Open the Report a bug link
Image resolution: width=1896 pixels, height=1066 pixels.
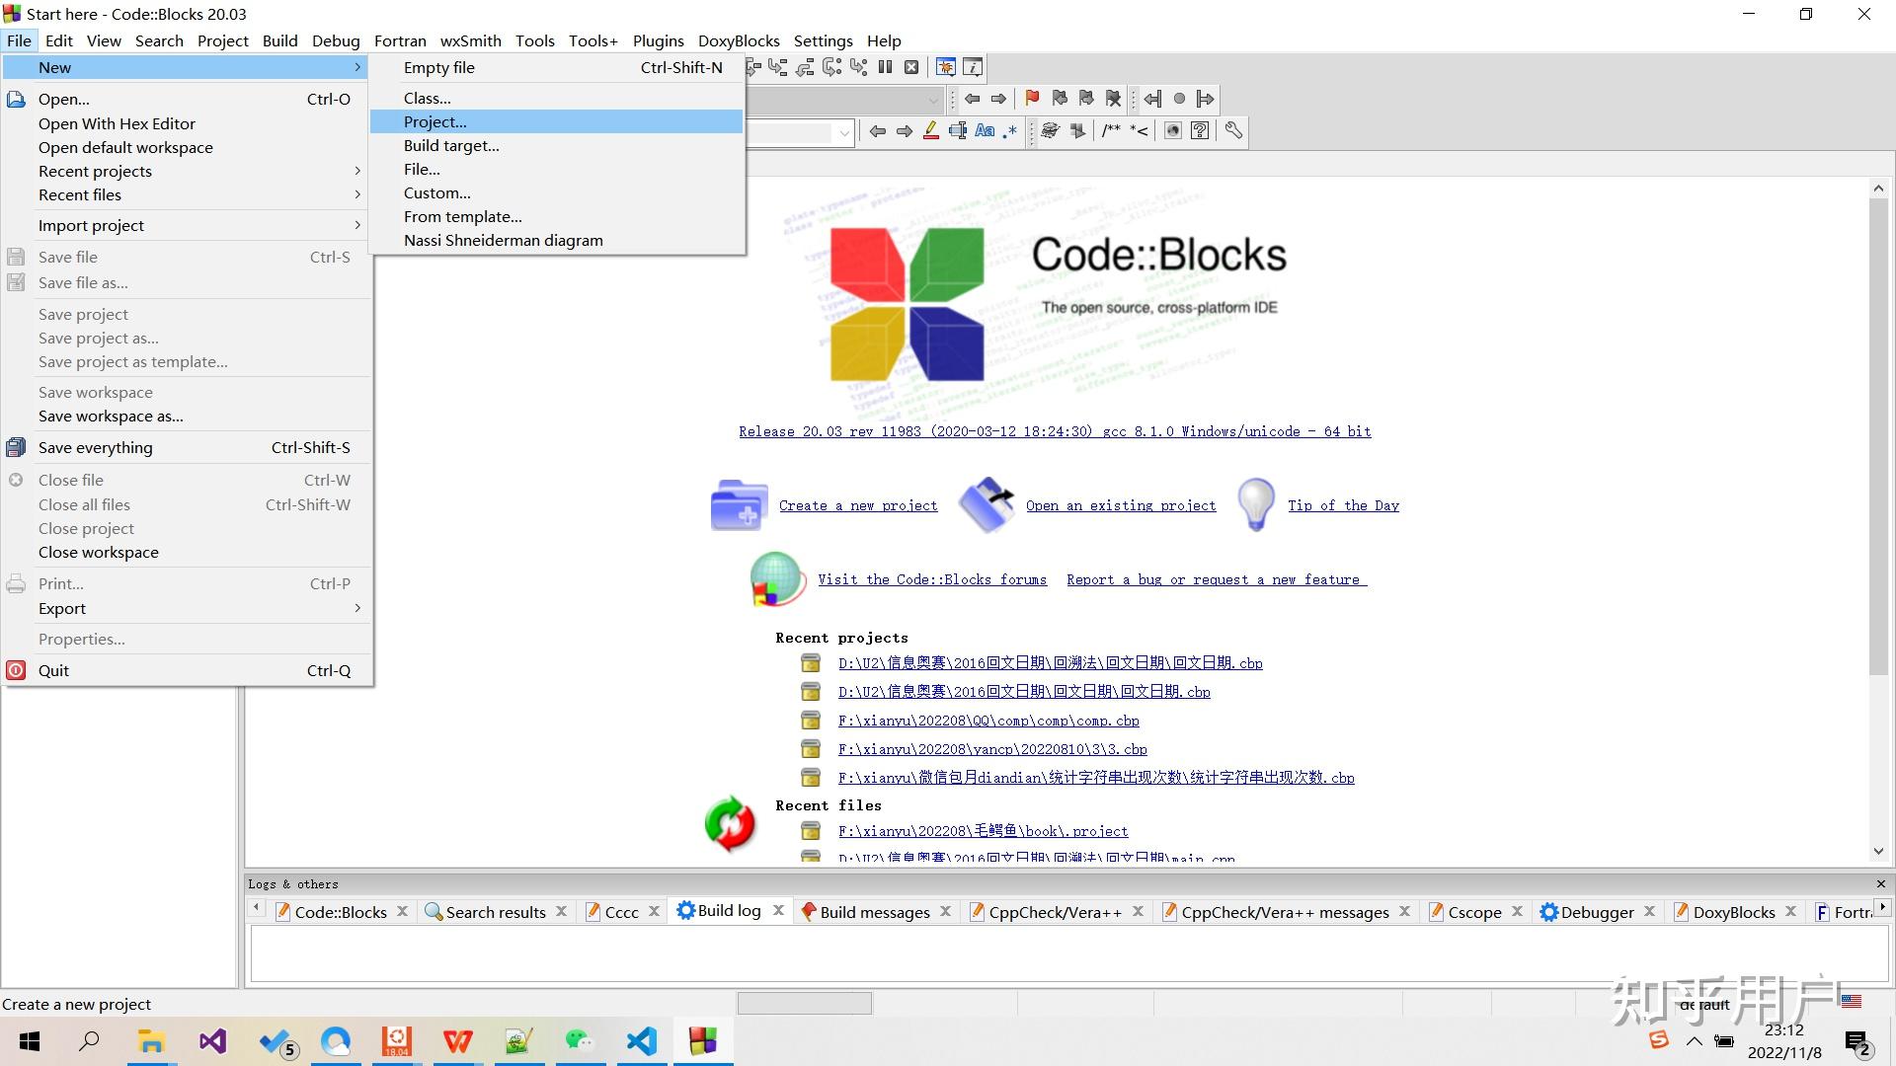point(1215,579)
